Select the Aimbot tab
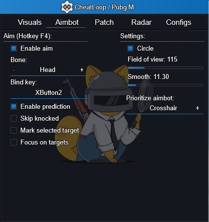 point(67,22)
